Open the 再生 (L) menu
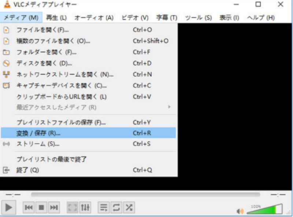Viewport: 293px width, 217px height. point(56,18)
